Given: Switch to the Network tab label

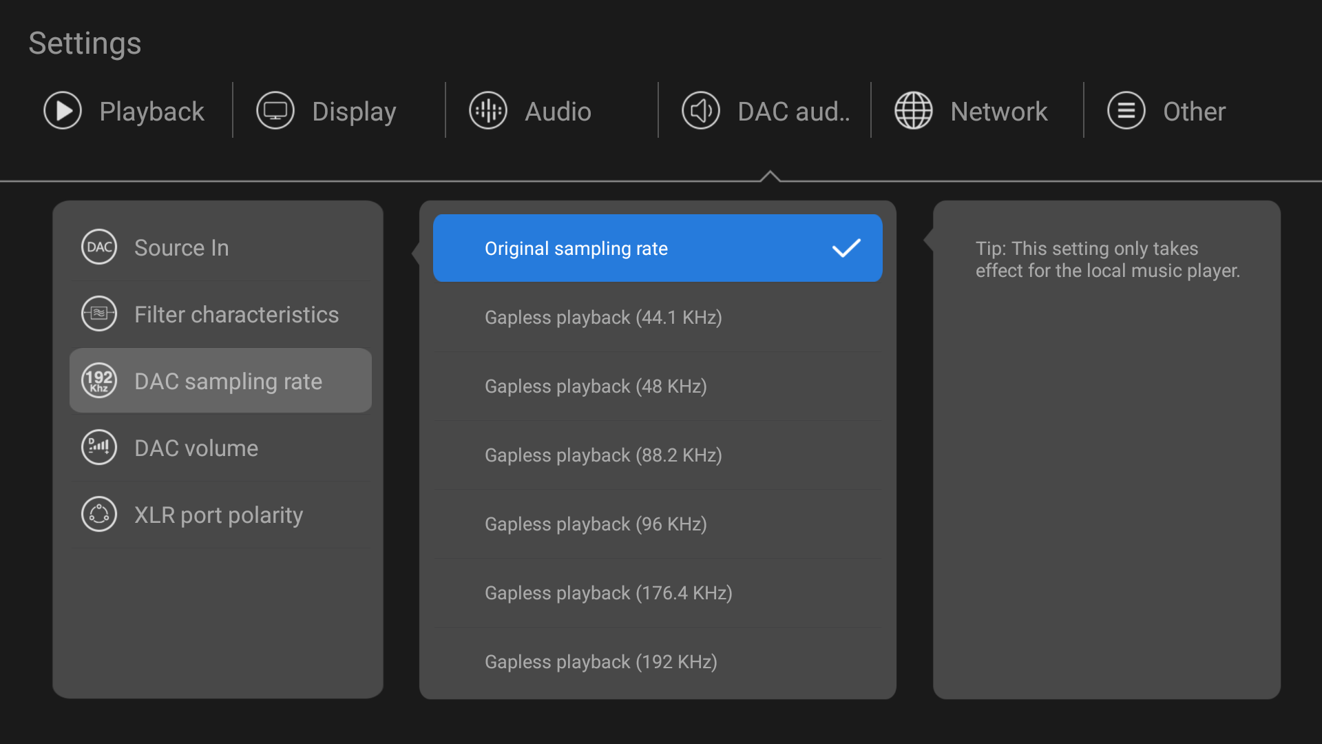Looking at the screenshot, I should [x=999, y=112].
